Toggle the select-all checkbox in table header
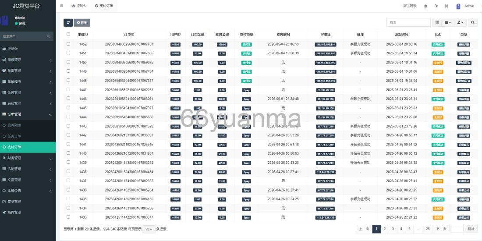The height and width of the screenshot is (241, 482). coord(68,34)
